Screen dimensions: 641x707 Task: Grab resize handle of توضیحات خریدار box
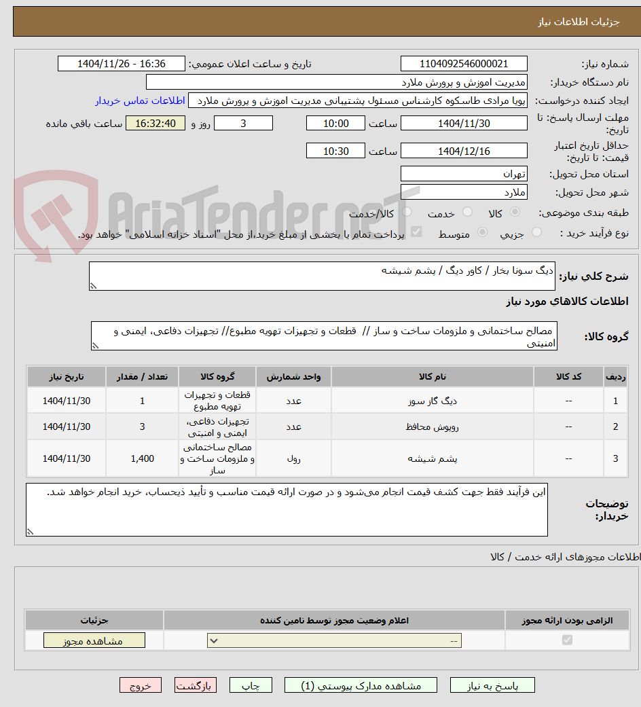pos(30,532)
